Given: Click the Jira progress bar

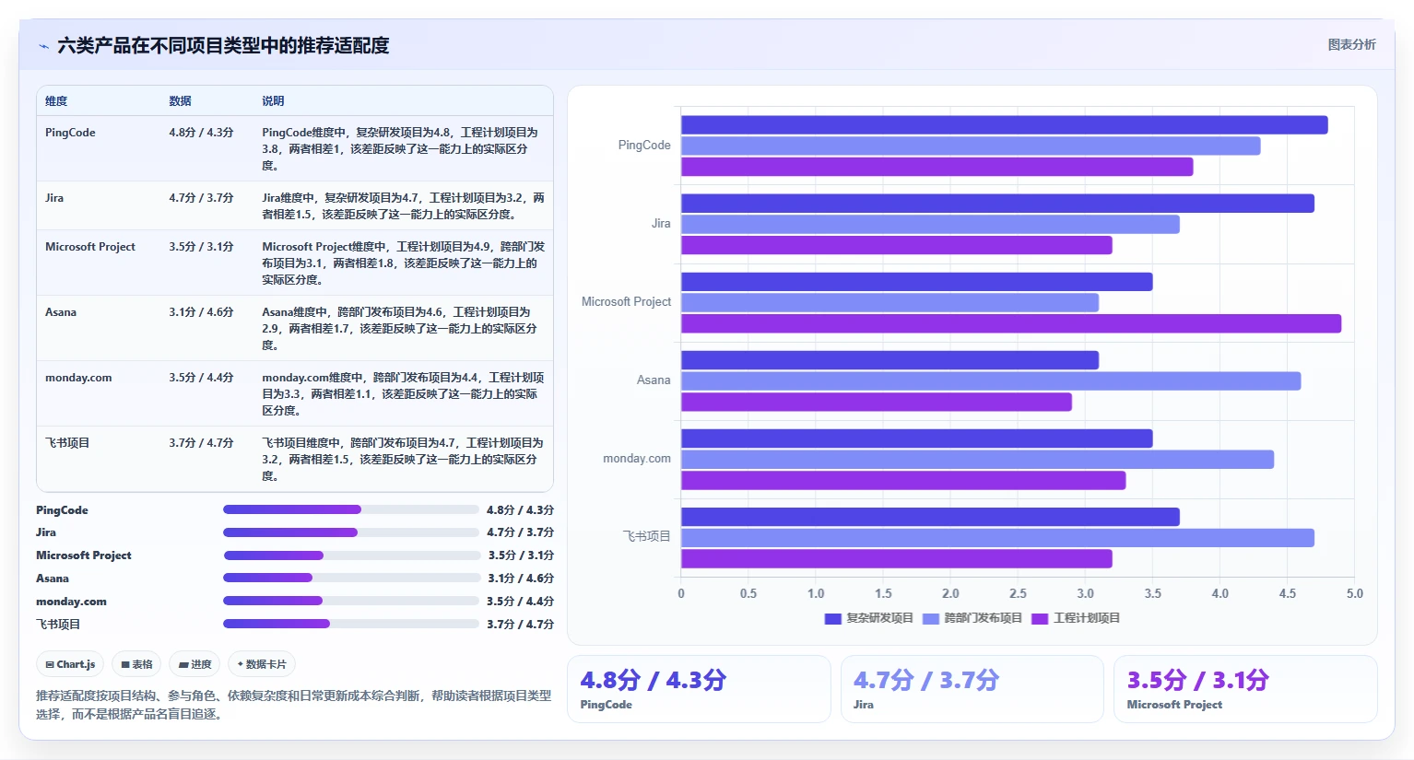Looking at the screenshot, I should tap(351, 532).
